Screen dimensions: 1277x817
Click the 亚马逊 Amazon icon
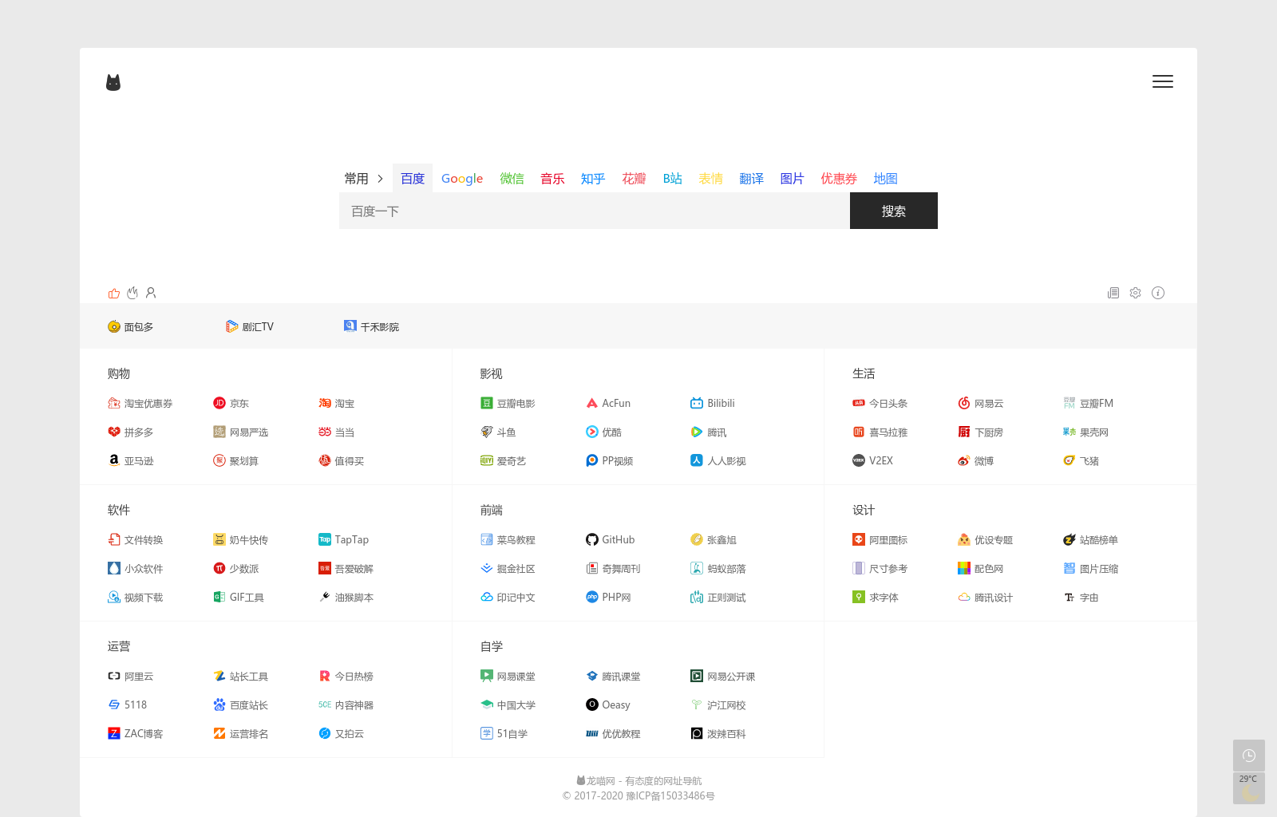tap(114, 460)
